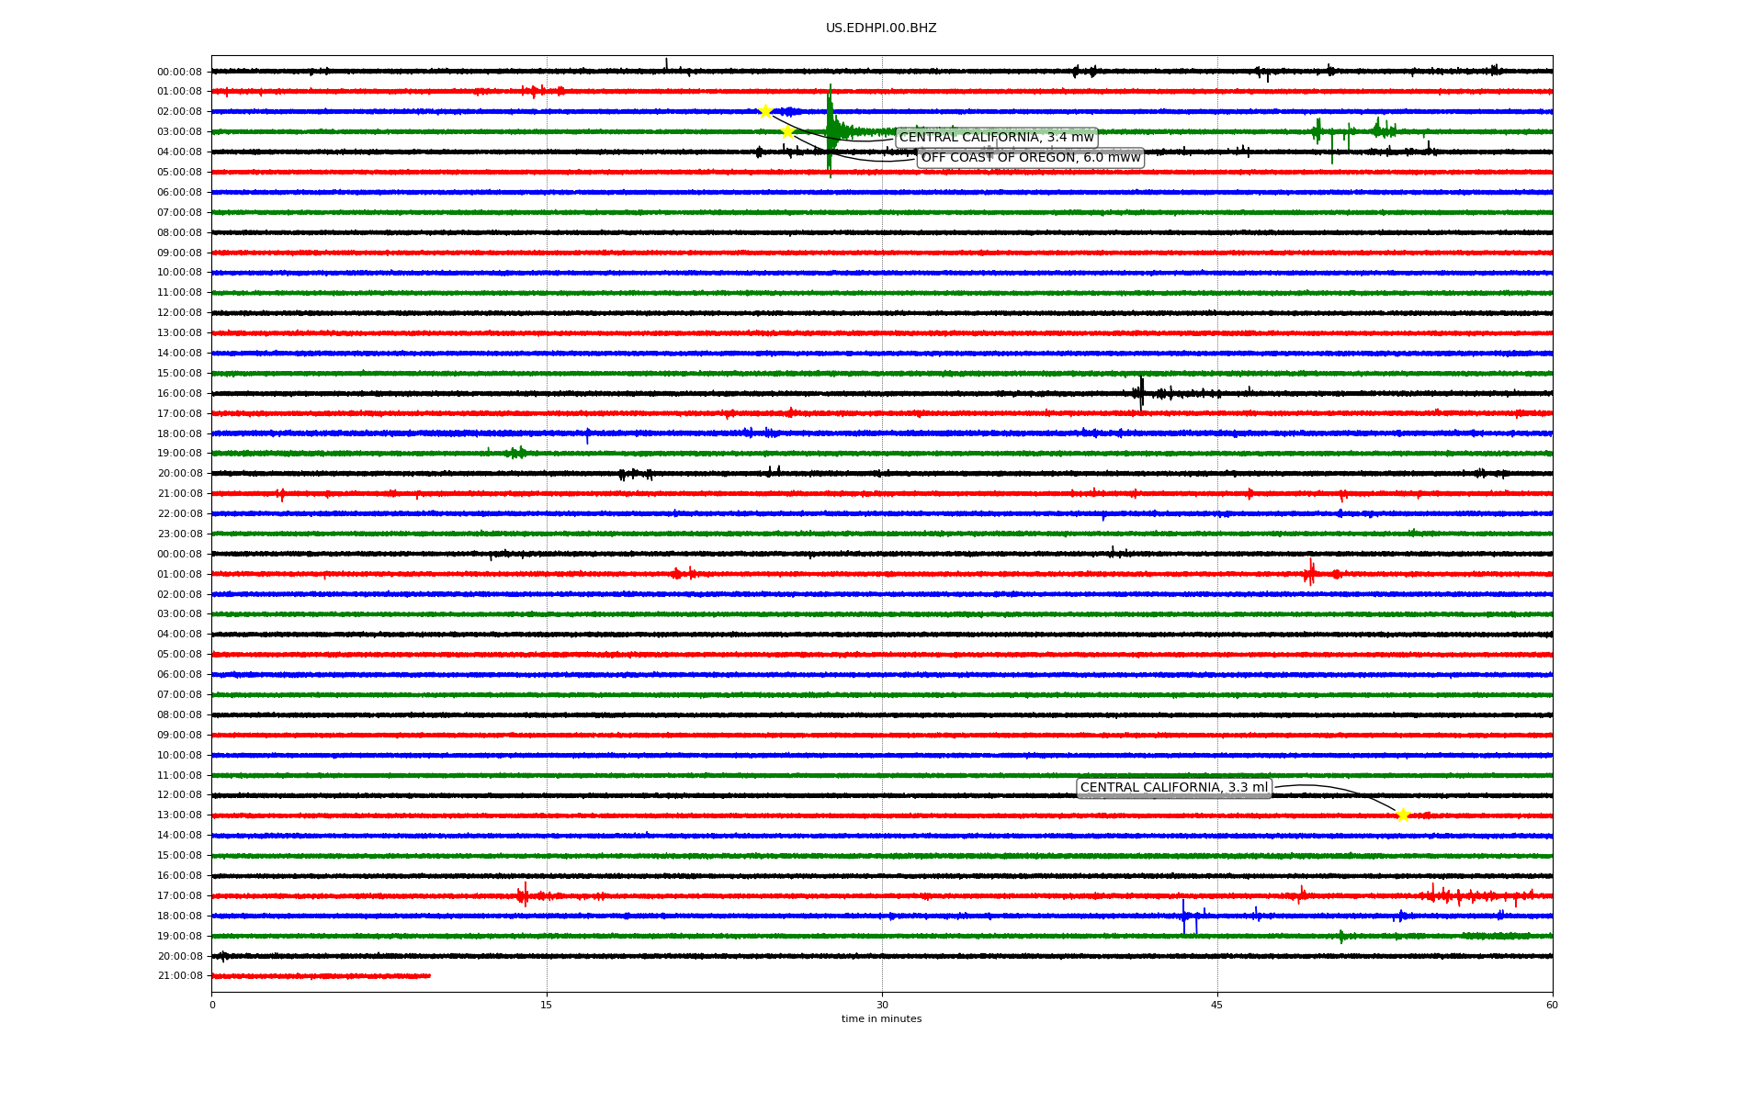
Task: Click the 45 tick on the time axis
Action: pyautogui.click(x=1217, y=1005)
